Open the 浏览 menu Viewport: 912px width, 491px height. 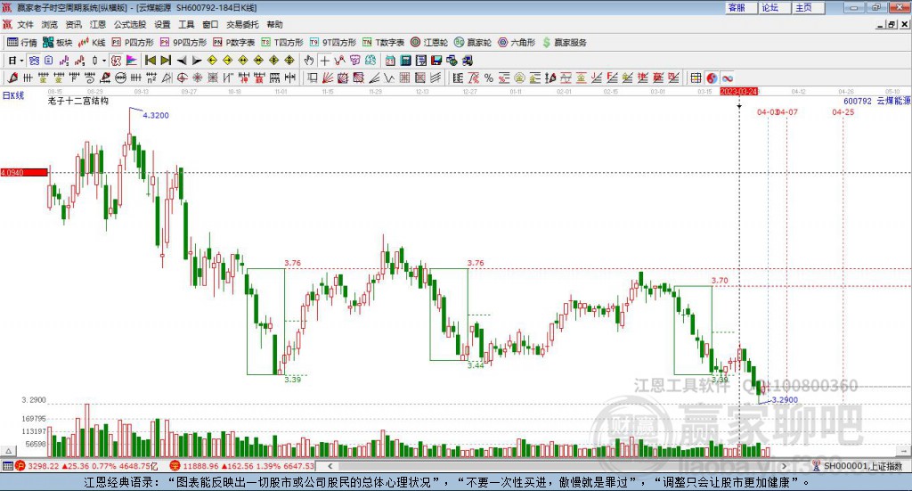50,24
